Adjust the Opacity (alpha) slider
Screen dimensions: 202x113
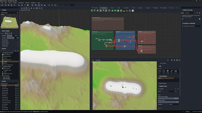[168, 102]
